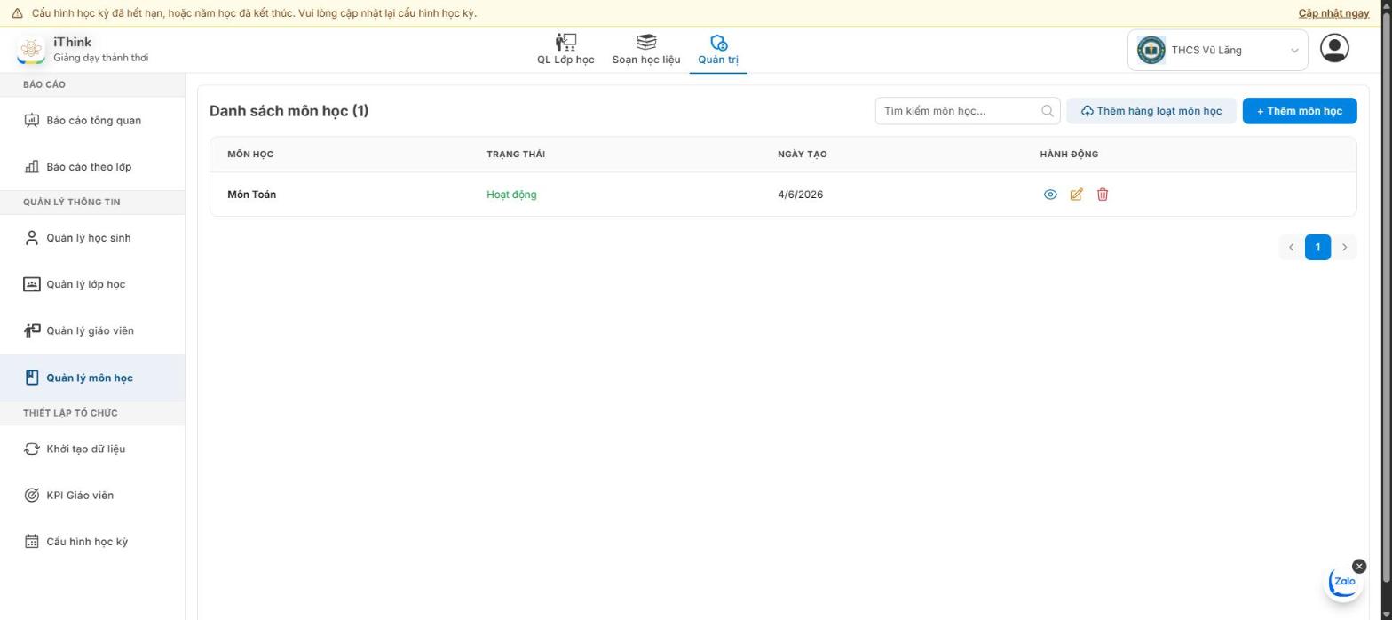The height and width of the screenshot is (620, 1392).
Task: Close the Zalo chat widget
Action: pos(1359,566)
